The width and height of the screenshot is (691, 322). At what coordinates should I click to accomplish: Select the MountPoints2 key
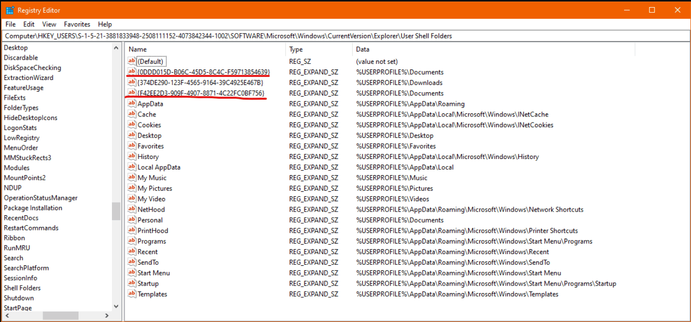coord(25,178)
